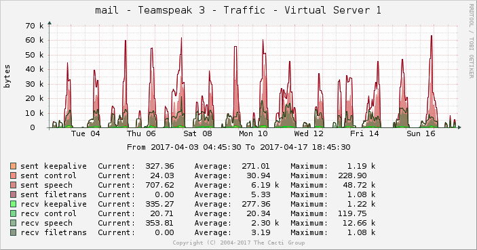The height and width of the screenshot is (250, 477).
Task: Click the 'recv filetrans' legend label
Action: click(54, 232)
